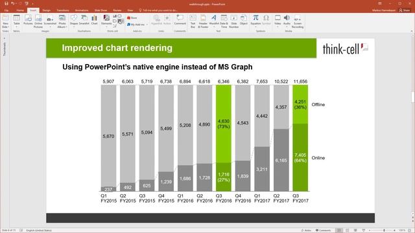Take a Screenshot
The image size is (415, 233).
click(50, 21)
